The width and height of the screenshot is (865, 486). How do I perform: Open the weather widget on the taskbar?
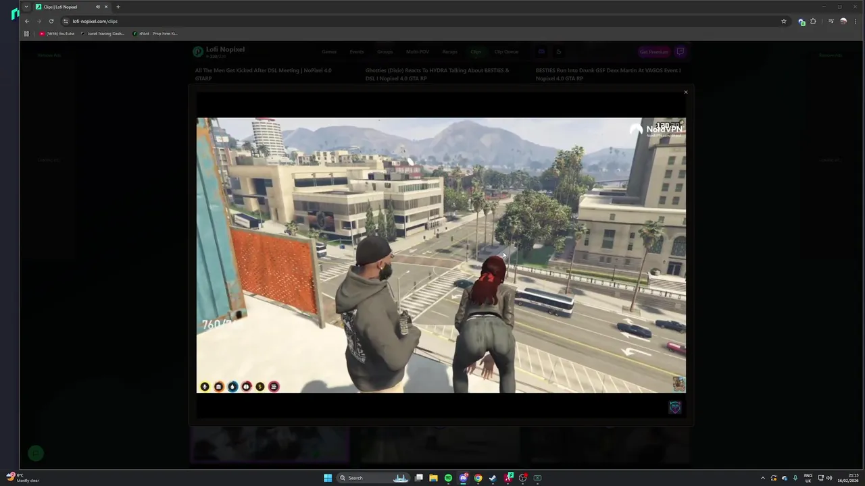click(x=22, y=478)
